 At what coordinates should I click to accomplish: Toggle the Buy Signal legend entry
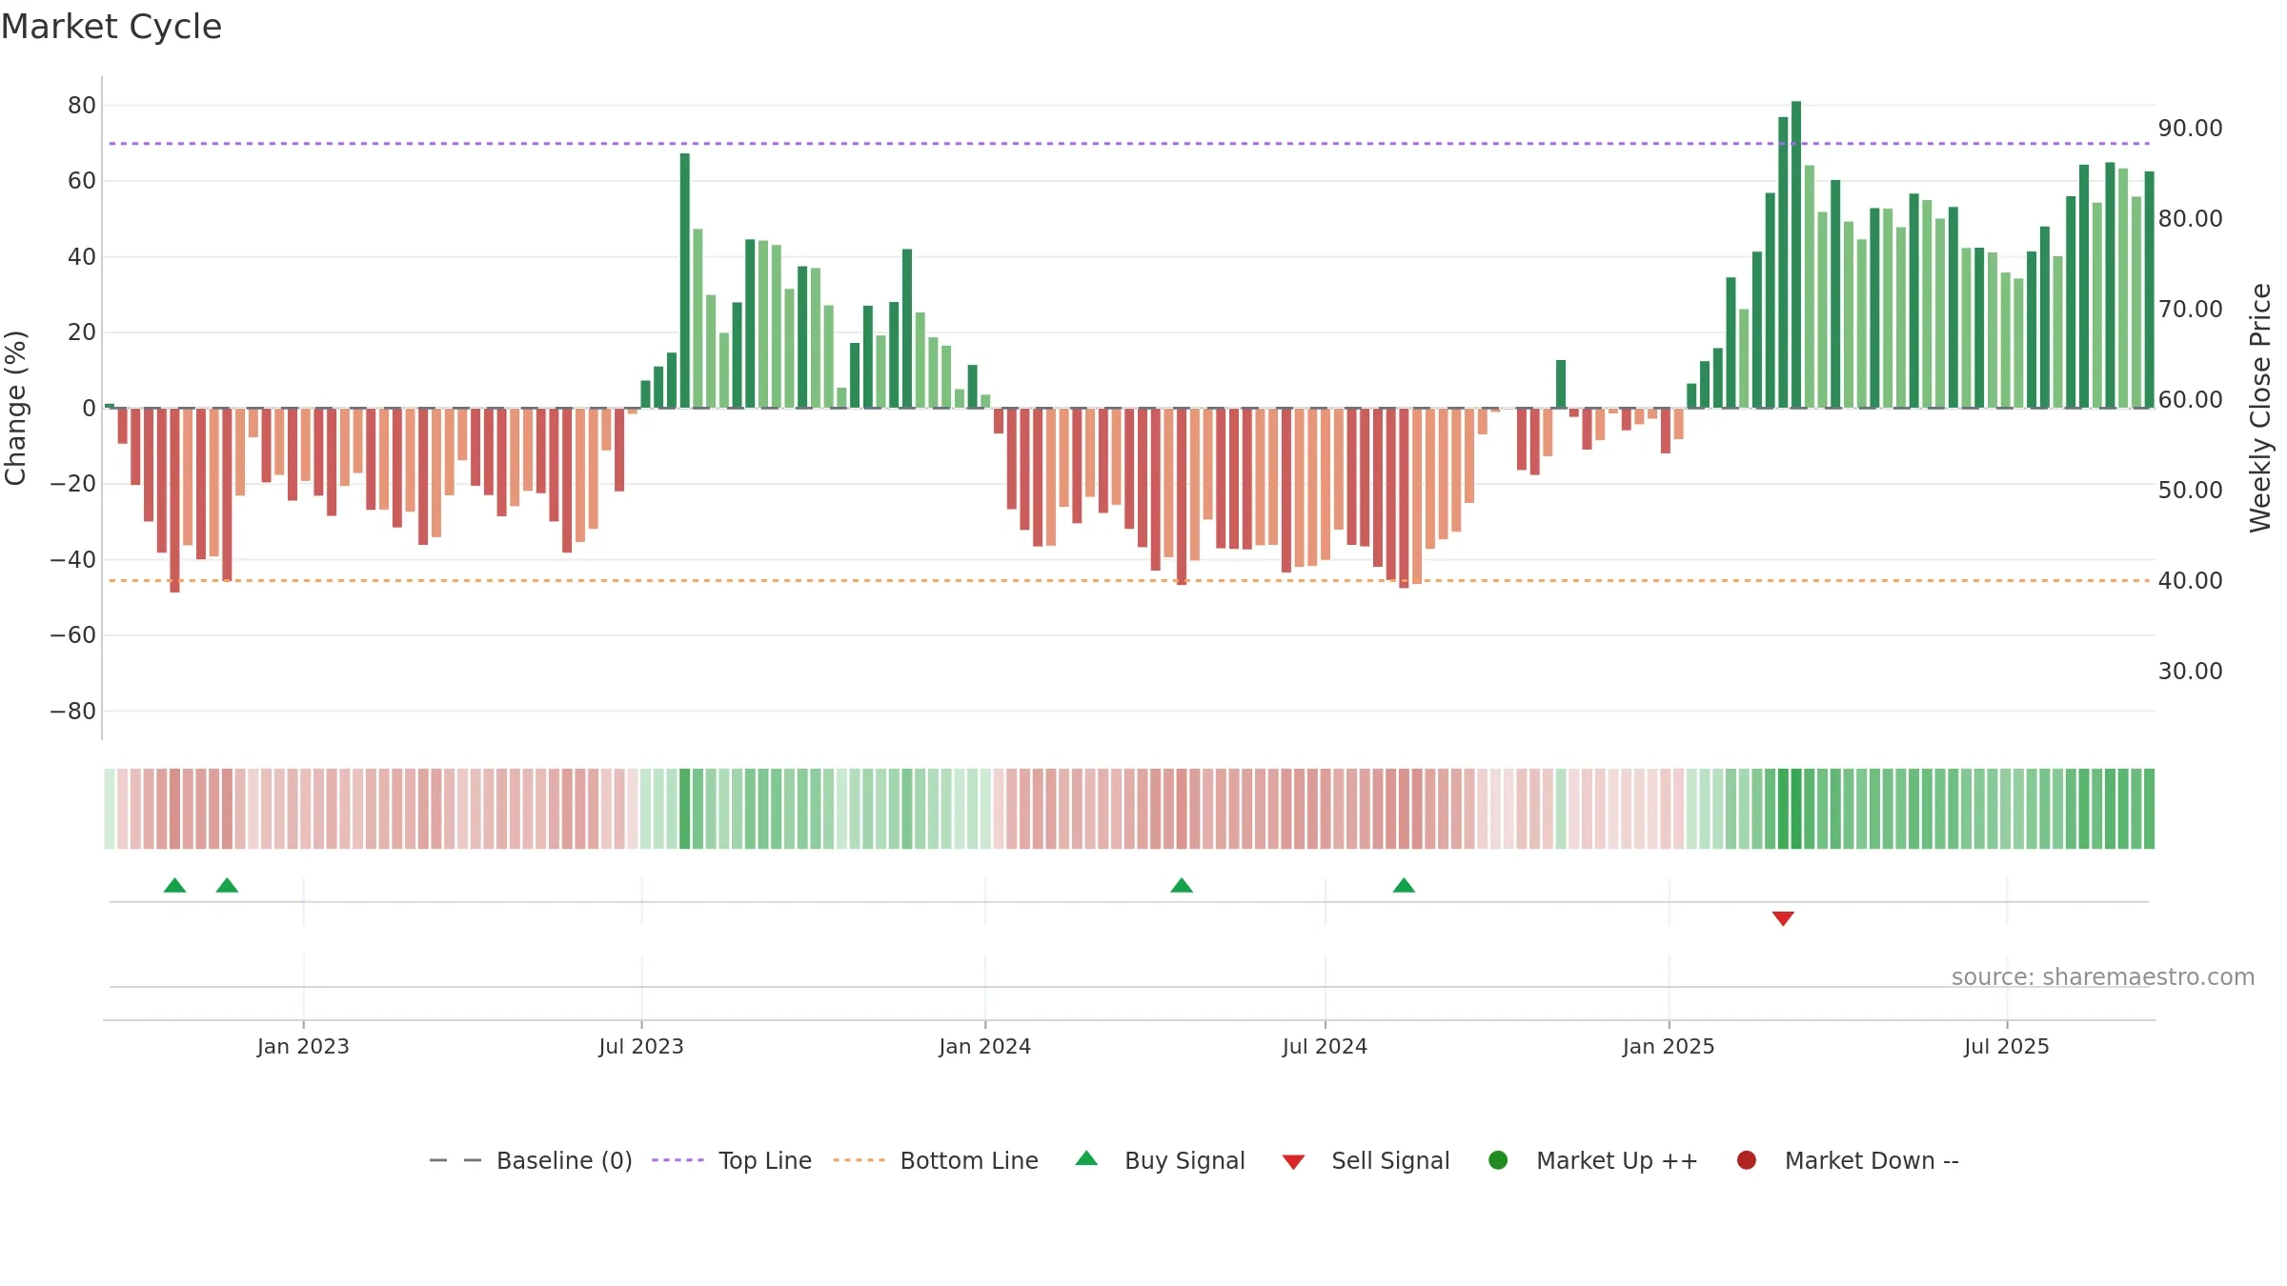click(1160, 1160)
